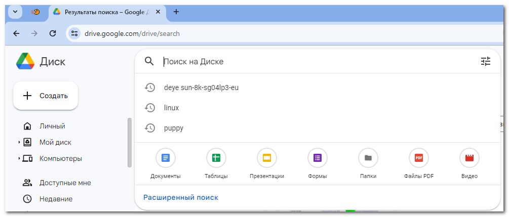Screen dimensions: 509x217
Task: Open advanced search options sliders icon
Action: [x=486, y=61]
